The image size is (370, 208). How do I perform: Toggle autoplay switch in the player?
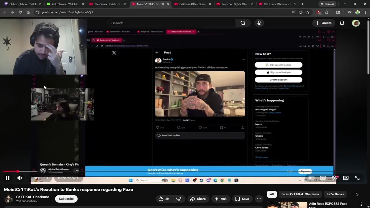click(x=311, y=178)
